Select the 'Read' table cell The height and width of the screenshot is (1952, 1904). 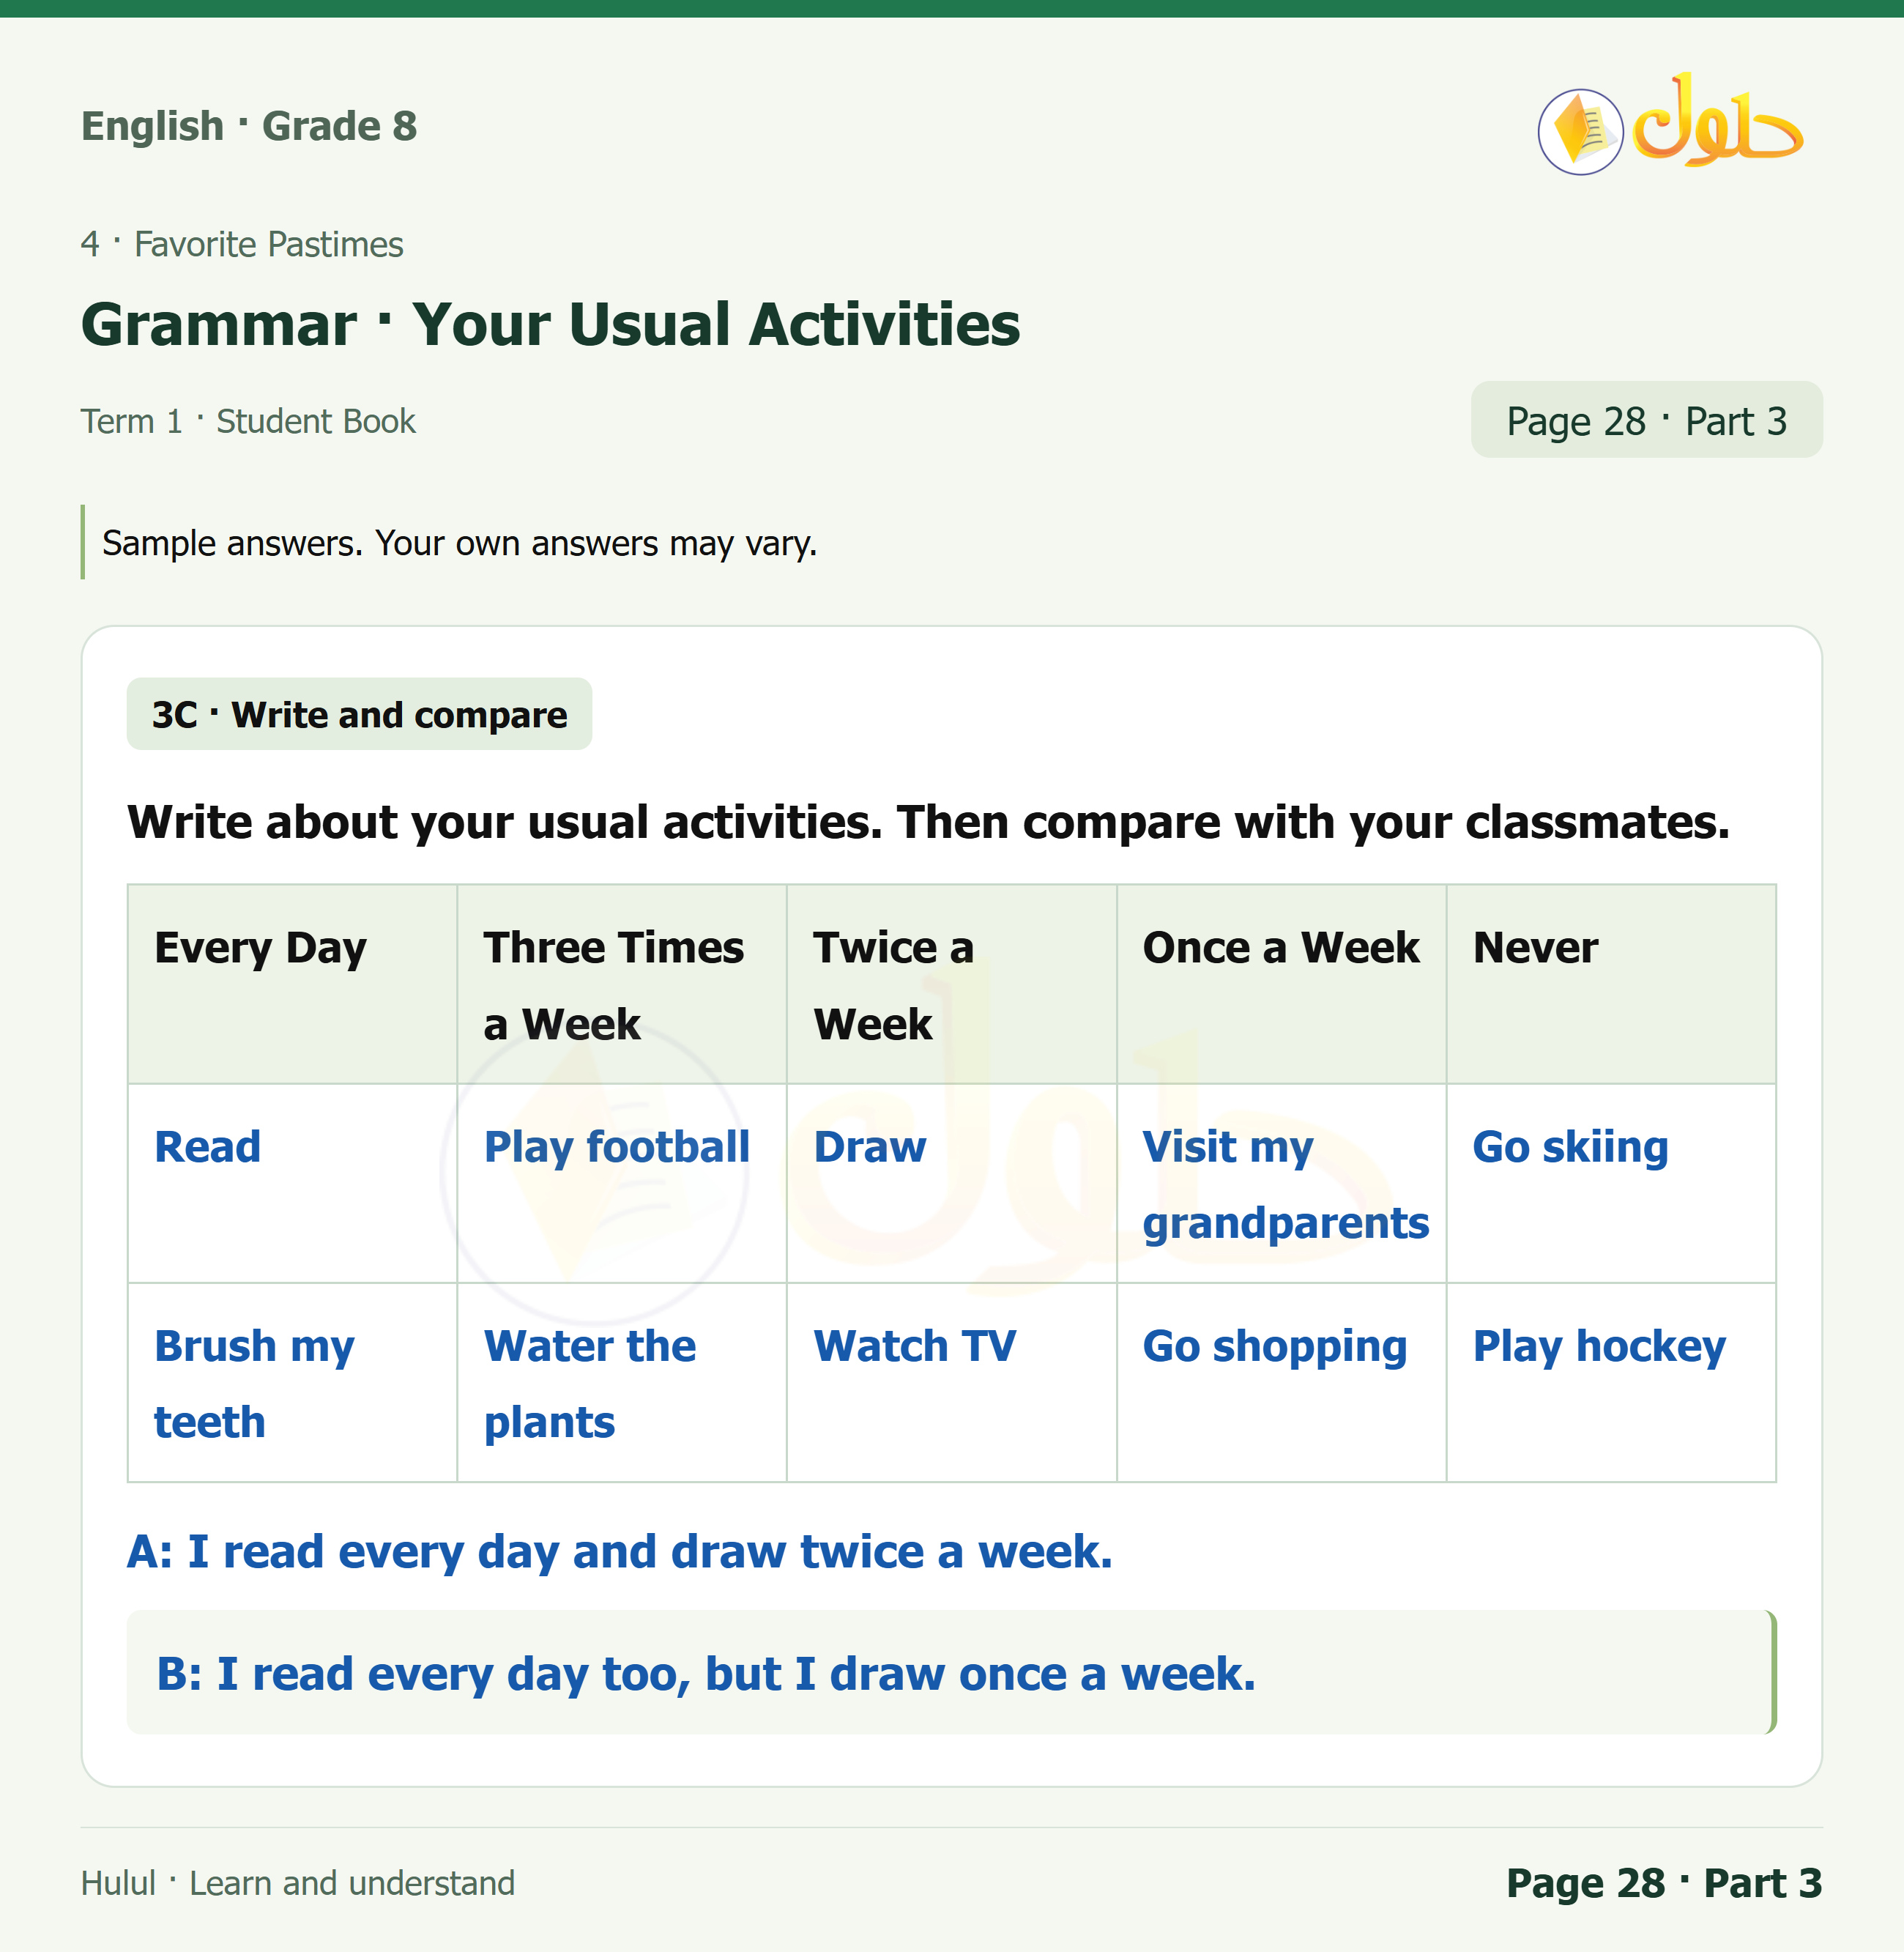(x=292, y=1183)
